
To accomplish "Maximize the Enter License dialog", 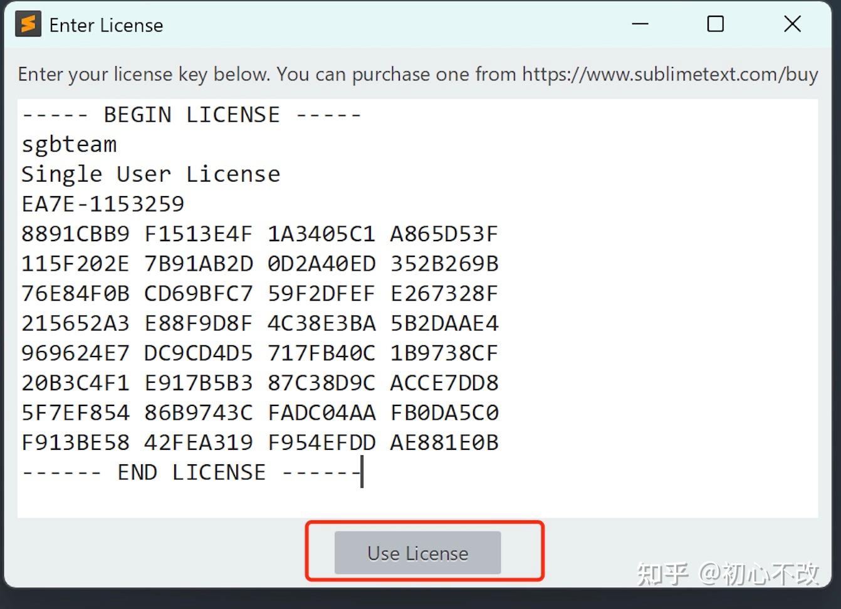I will (x=715, y=24).
